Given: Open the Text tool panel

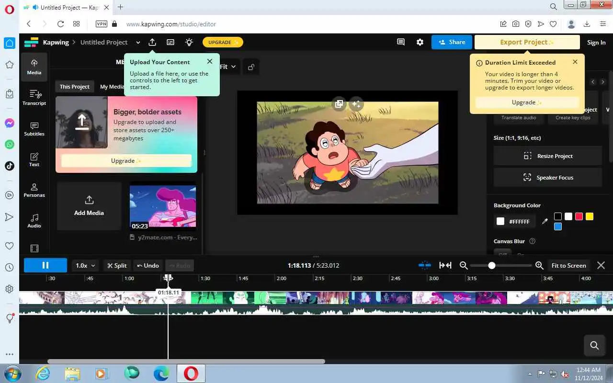Looking at the screenshot, I should pos(34,159).
